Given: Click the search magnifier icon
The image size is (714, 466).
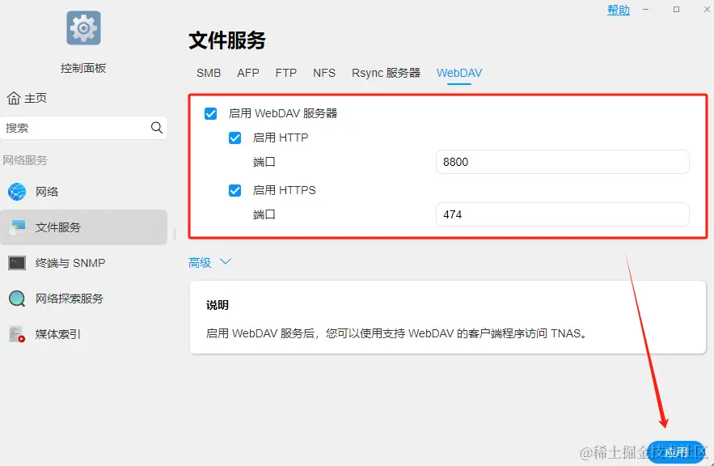Looking at the screenshot, I should [157, 128].
